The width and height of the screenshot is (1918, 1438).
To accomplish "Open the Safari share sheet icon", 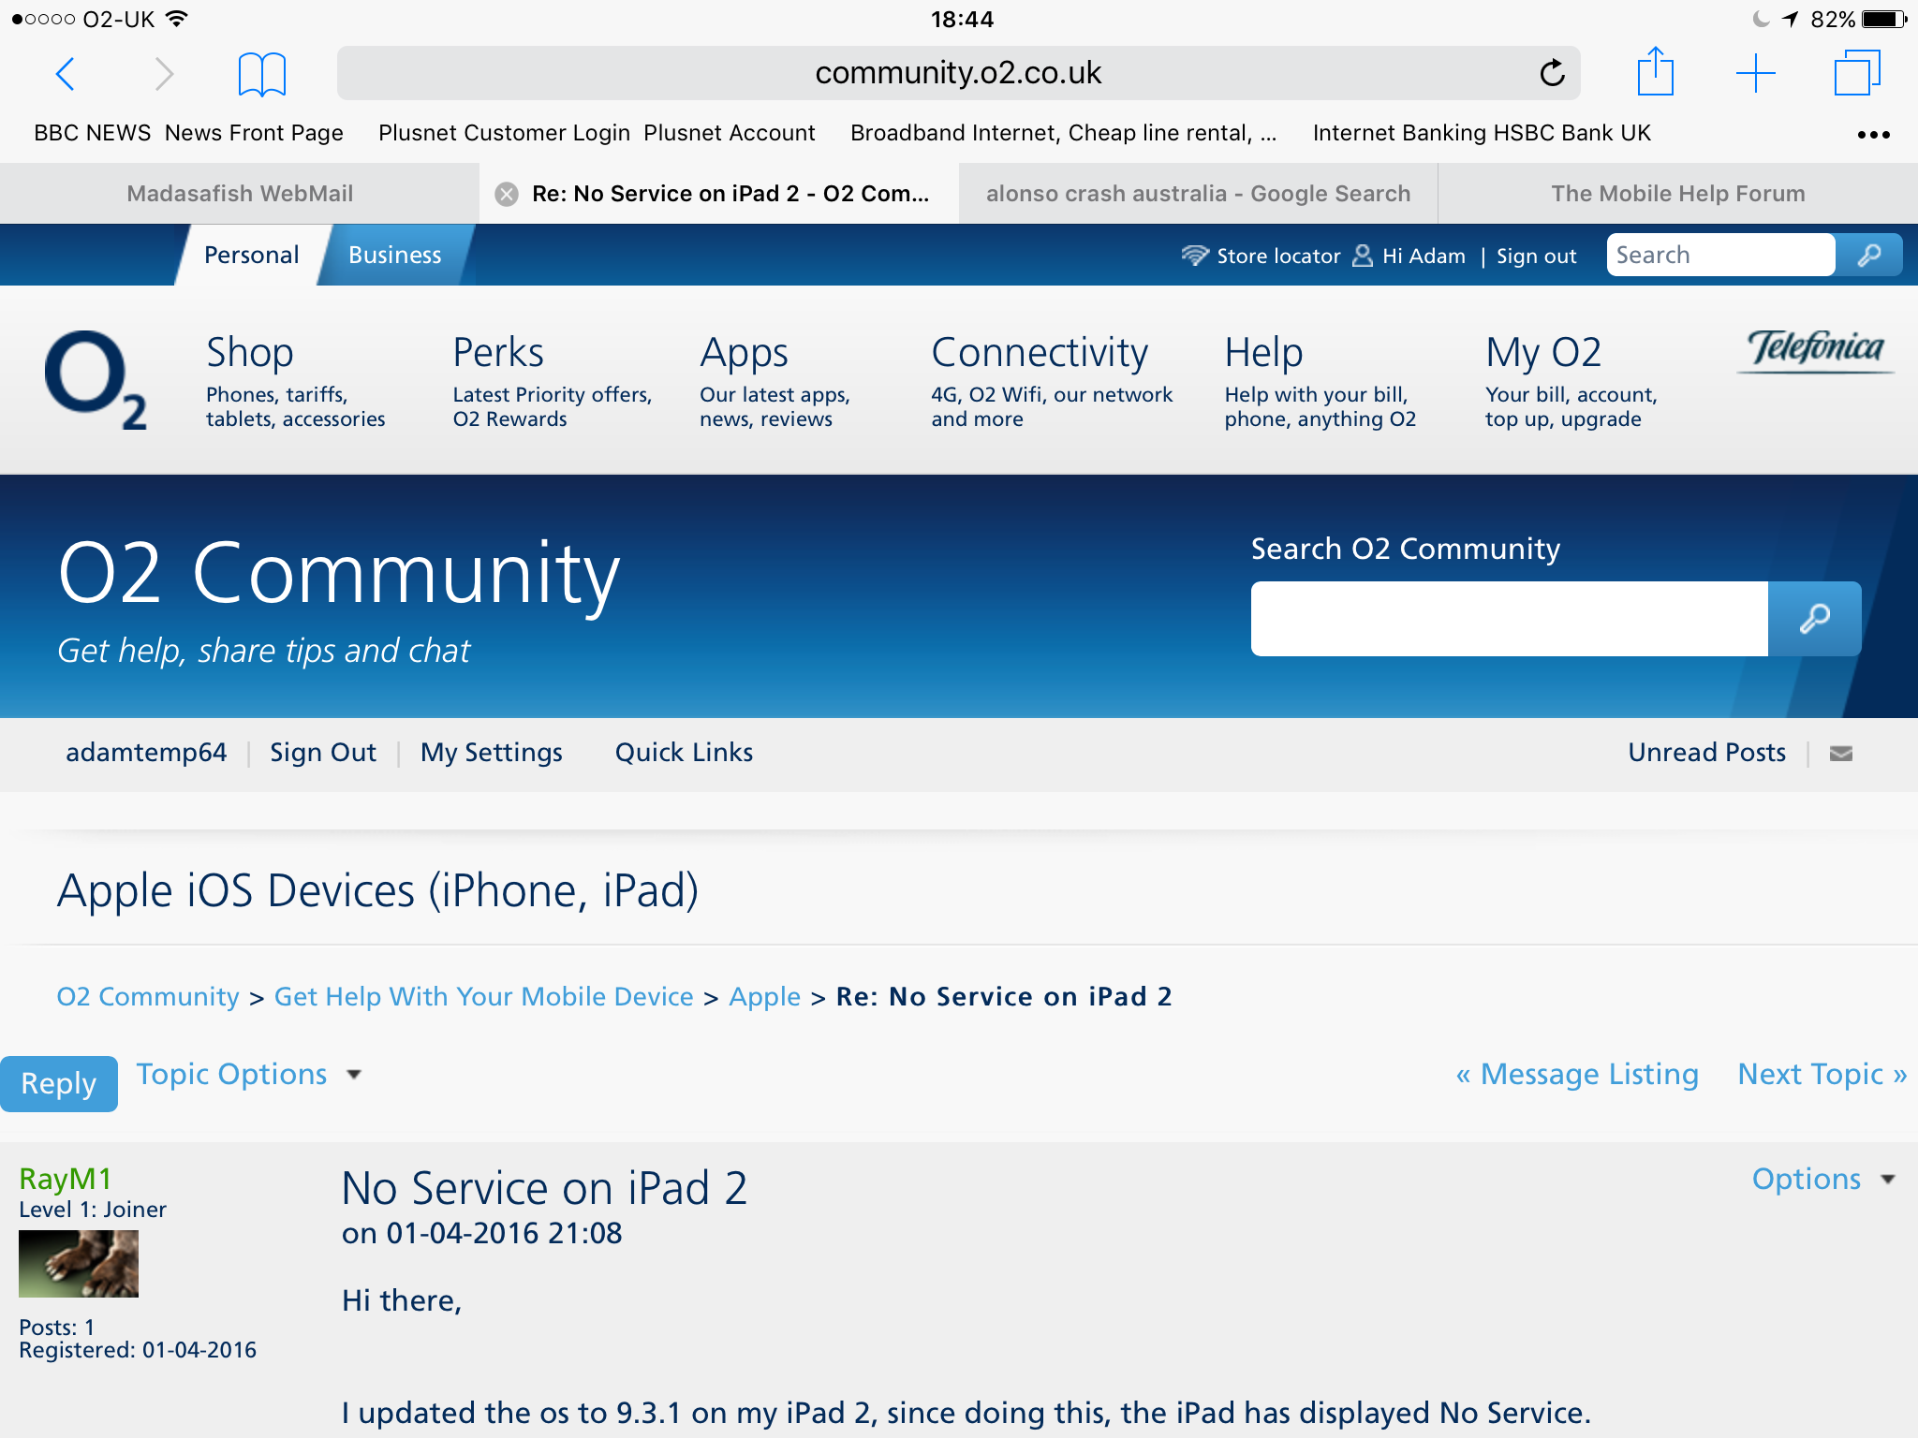I will tap(1655, 71).
